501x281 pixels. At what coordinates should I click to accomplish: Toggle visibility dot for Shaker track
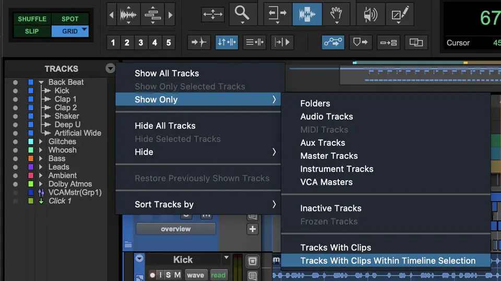click(15, 116)
